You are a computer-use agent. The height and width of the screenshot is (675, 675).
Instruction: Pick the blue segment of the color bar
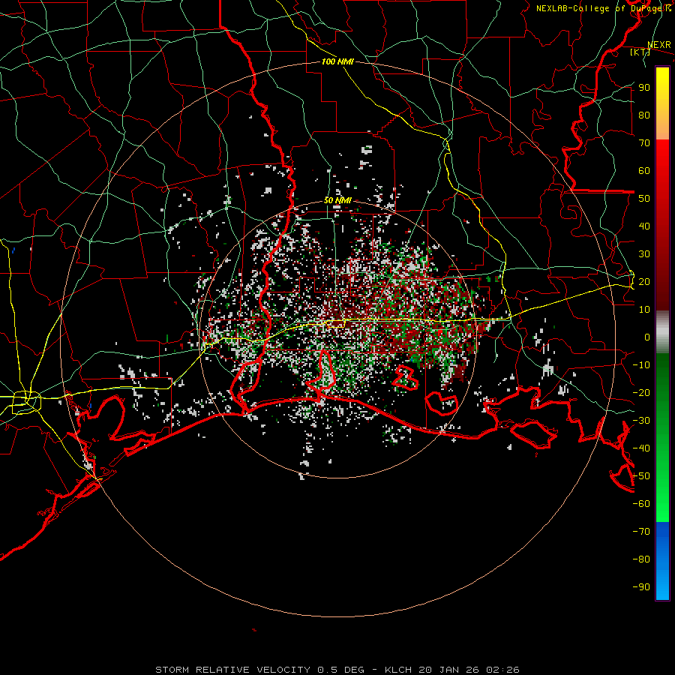tap(662, 560)
